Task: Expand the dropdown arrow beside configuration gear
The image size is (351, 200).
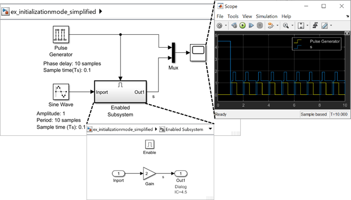Action: (226, 26)
